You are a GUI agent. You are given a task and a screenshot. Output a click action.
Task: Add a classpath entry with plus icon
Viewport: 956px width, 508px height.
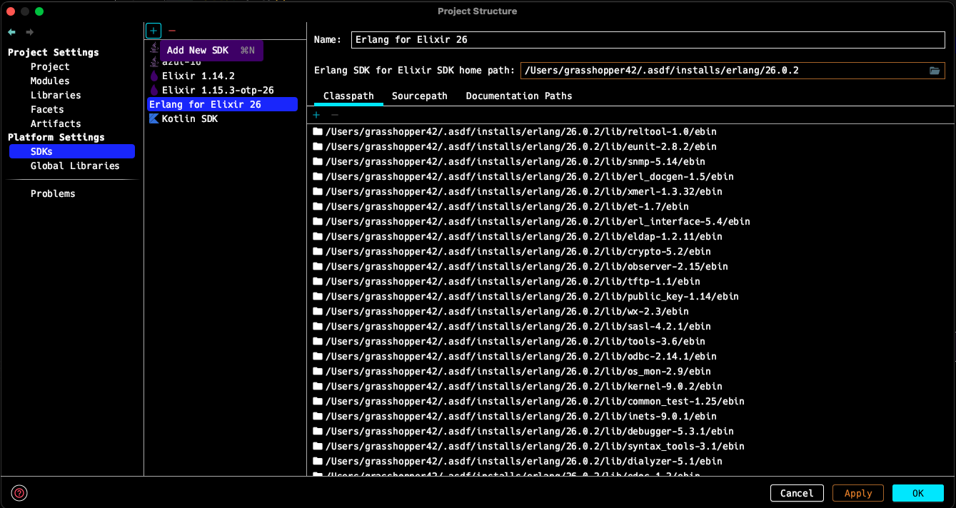(317, 115)
